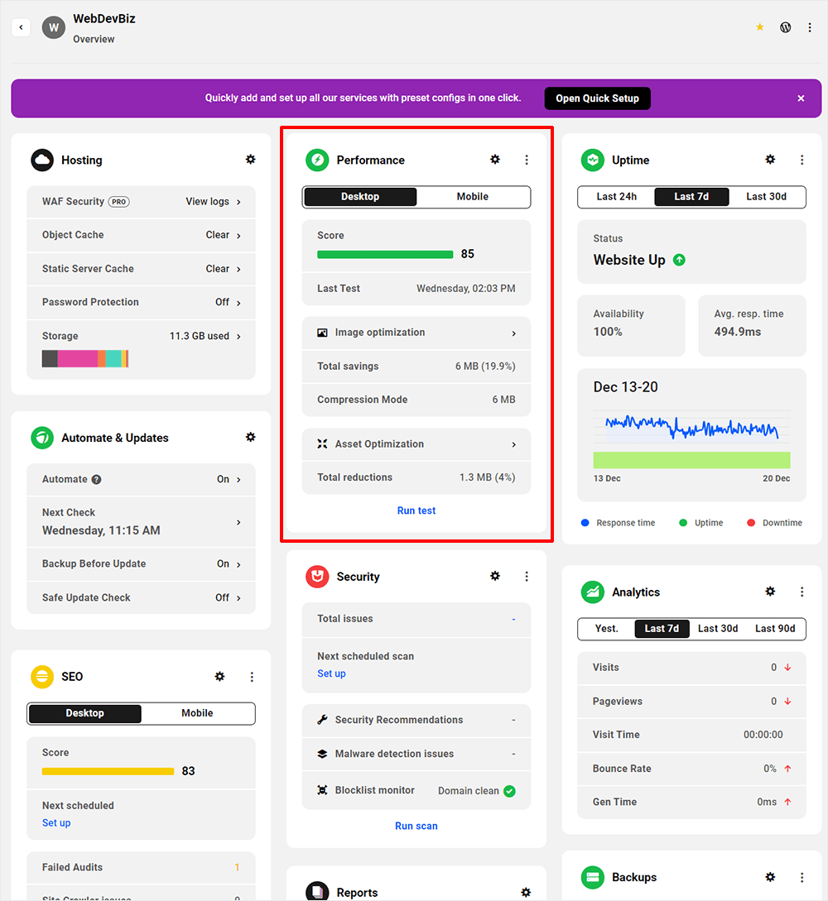The image size is (828, 901).
Task: Open Analytics settings gear
Action: tap(771, 592)
